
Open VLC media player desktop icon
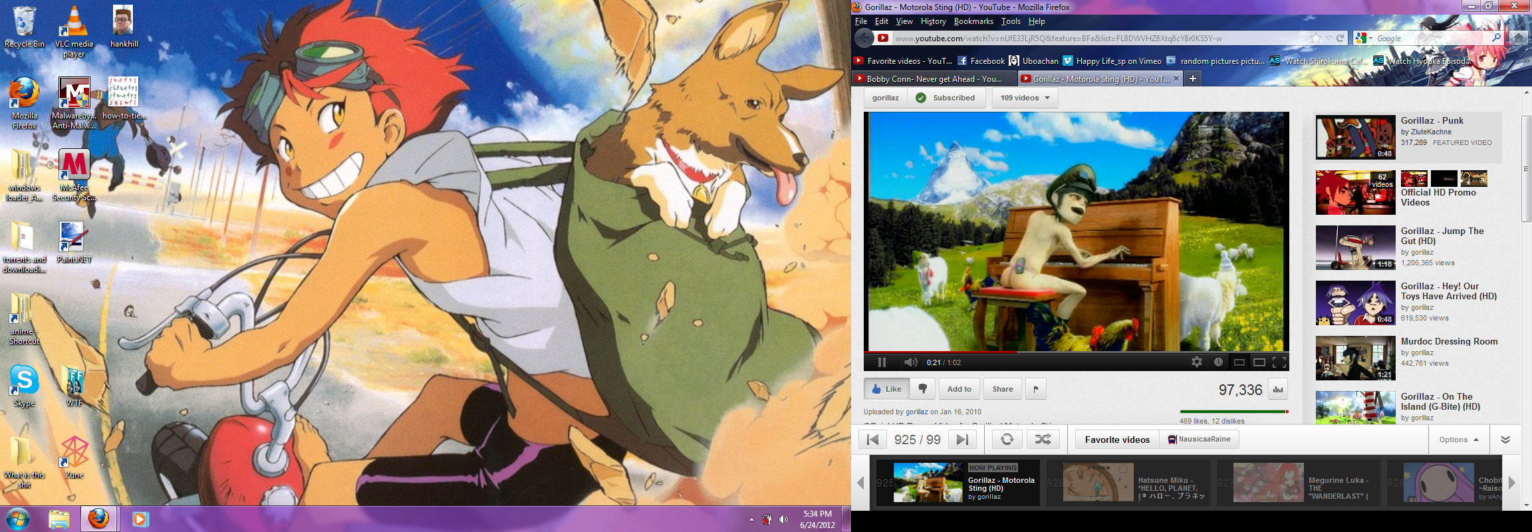(74, 31)
